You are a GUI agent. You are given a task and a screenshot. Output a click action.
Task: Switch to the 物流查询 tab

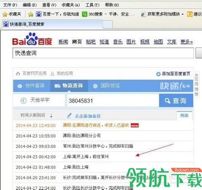69,86
